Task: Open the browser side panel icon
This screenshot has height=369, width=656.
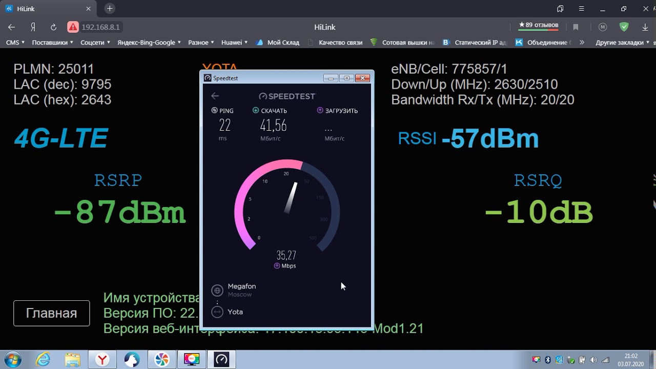Action: pos(560,9)
